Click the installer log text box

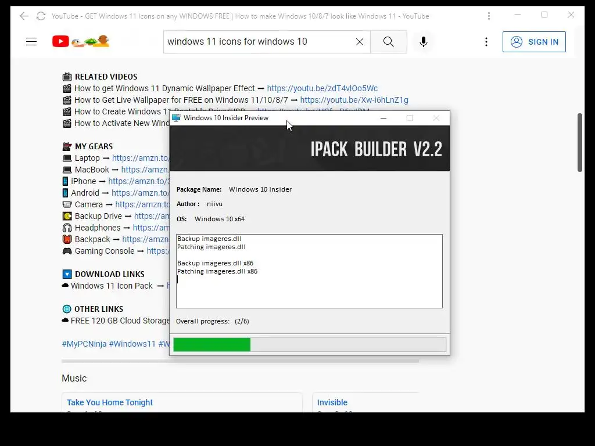[x=309, y=271]
